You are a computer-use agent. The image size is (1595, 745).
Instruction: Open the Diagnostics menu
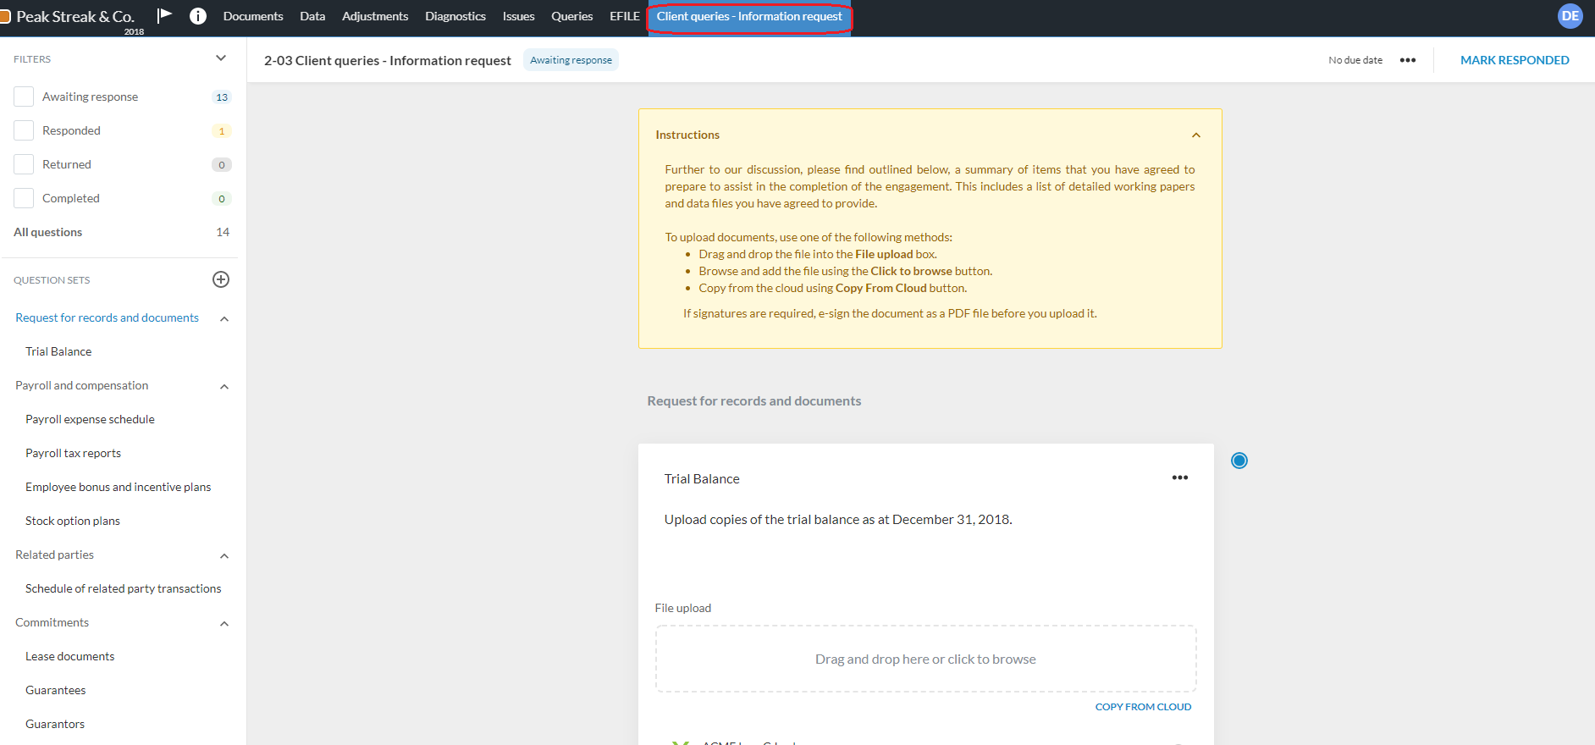point(455,16)
